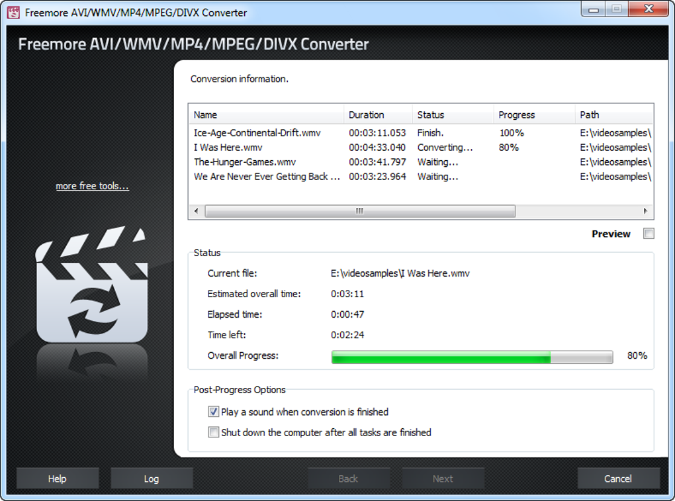
Task: Click the left arrow of horizontal scrollbar
Action: (197, 211)
